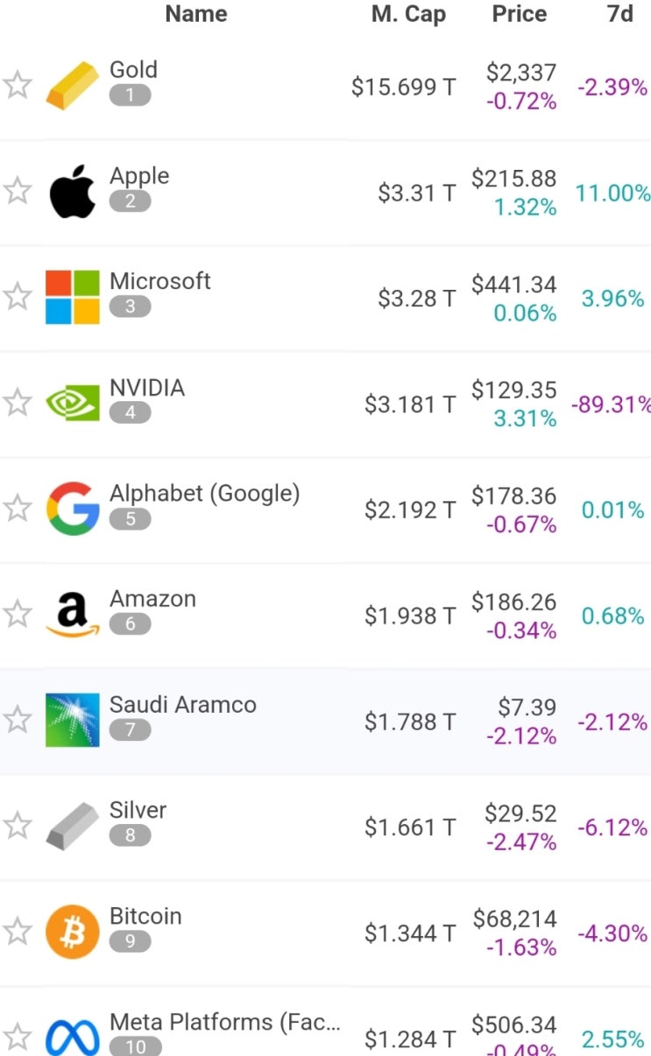Click the Amazon logo icon
The width and height of the screenshot is (651, 1056).
[72, 616]
